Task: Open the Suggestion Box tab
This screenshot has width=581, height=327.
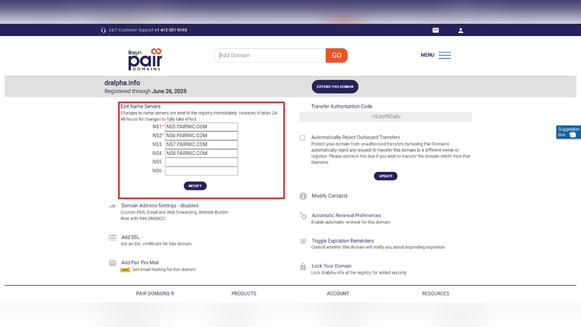Action: pos(568,132)
